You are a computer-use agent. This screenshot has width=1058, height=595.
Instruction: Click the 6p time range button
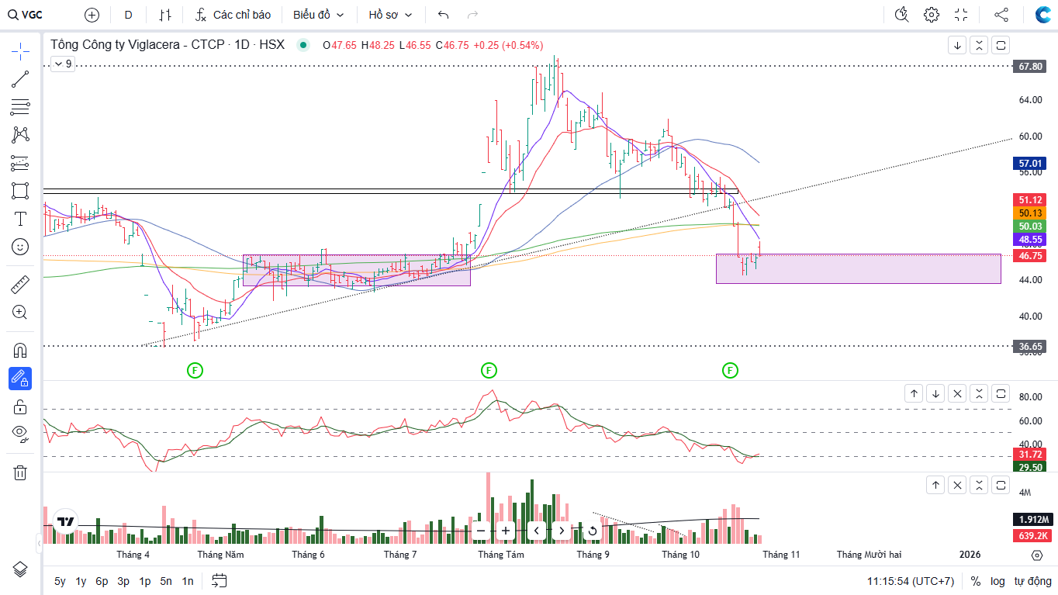102,581
